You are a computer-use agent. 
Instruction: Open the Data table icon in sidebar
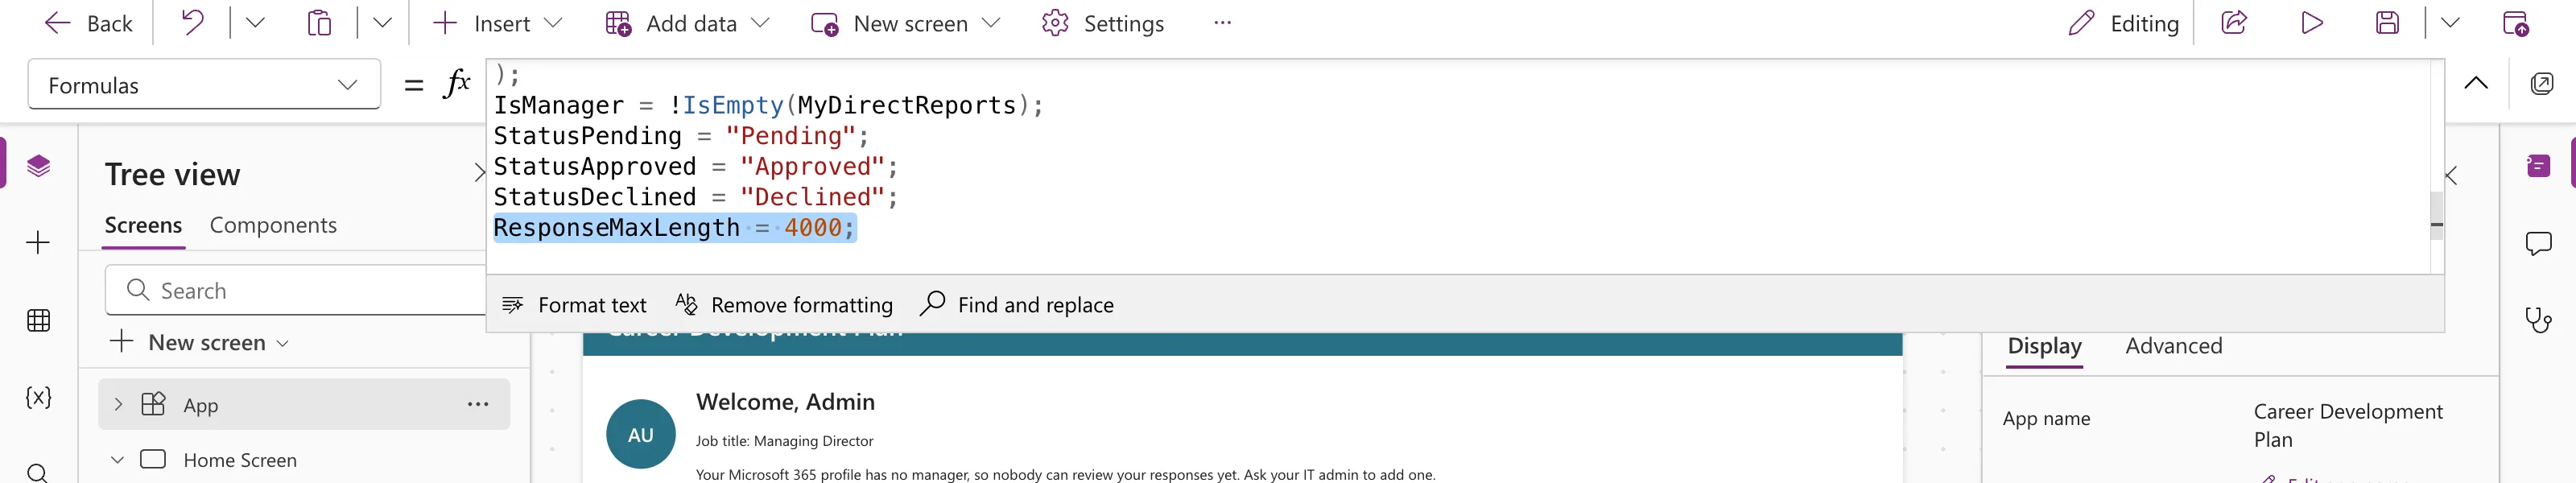(x=38, y=320)
